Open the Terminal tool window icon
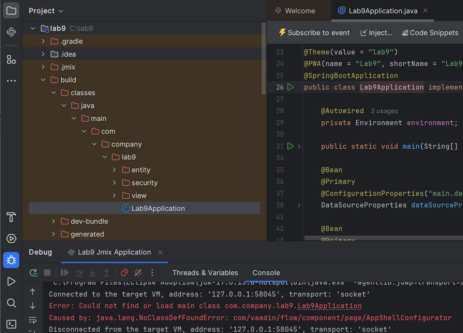463x333 pixels. [x=11, y=324]
